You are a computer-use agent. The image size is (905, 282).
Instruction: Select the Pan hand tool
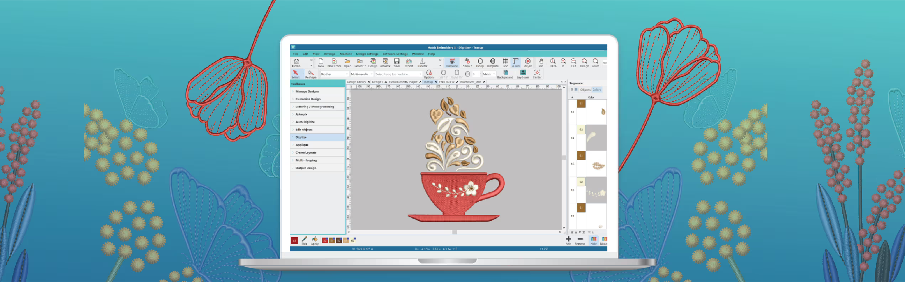coord(541,63)
